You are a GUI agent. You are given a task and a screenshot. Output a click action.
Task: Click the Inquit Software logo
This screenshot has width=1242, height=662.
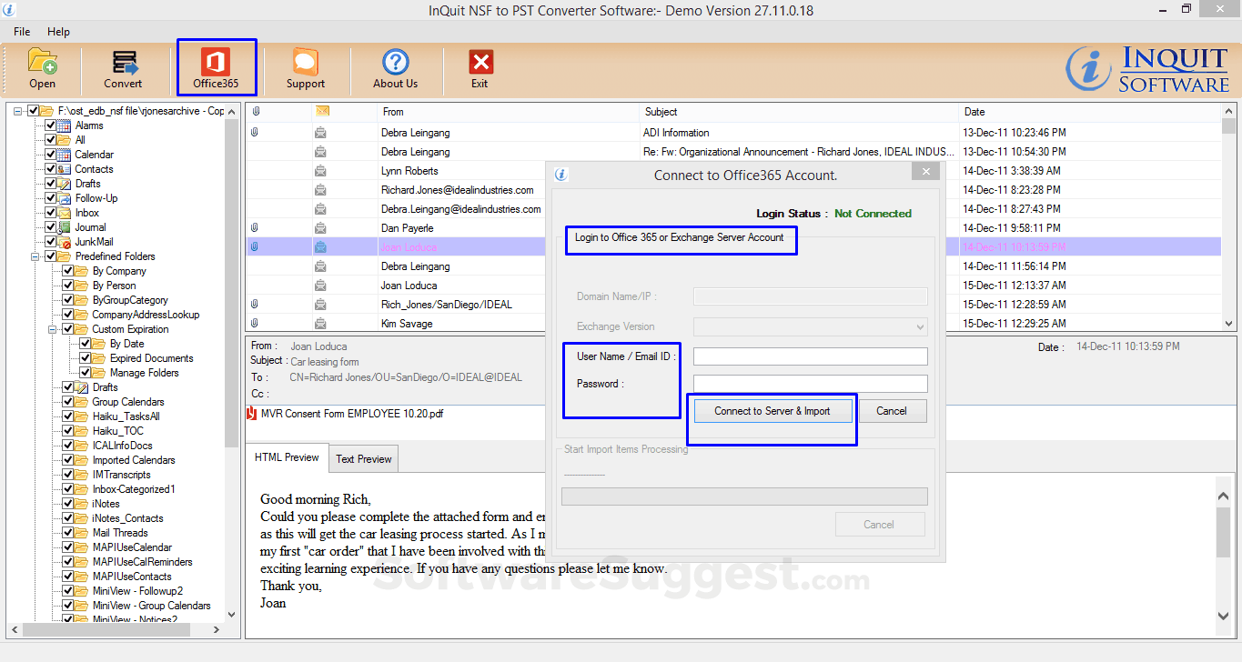1147,69
